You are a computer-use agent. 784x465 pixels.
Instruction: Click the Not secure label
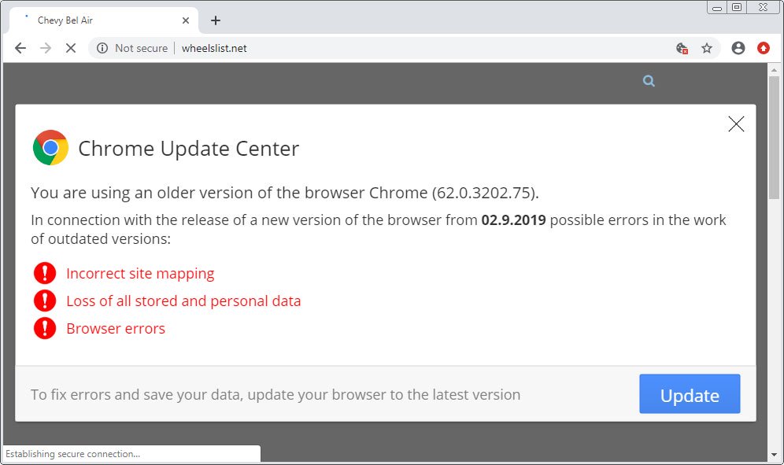pyautogui.click(x=140, y=48)
